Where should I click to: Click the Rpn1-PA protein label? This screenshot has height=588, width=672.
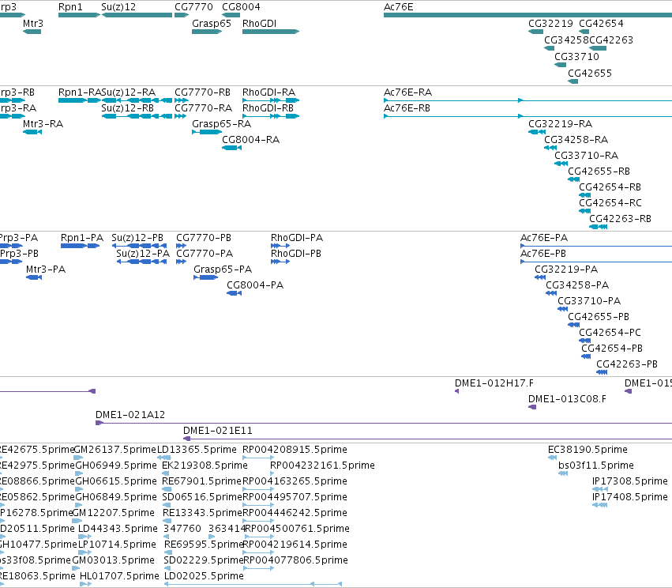tap(82, 238)
